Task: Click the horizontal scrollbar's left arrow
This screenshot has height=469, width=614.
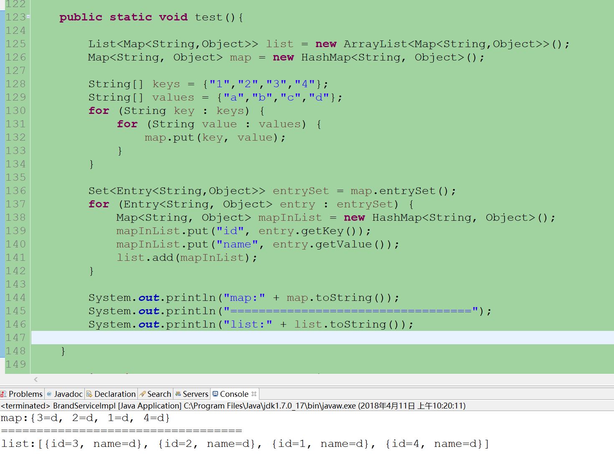Action: (x=36, y=380)
